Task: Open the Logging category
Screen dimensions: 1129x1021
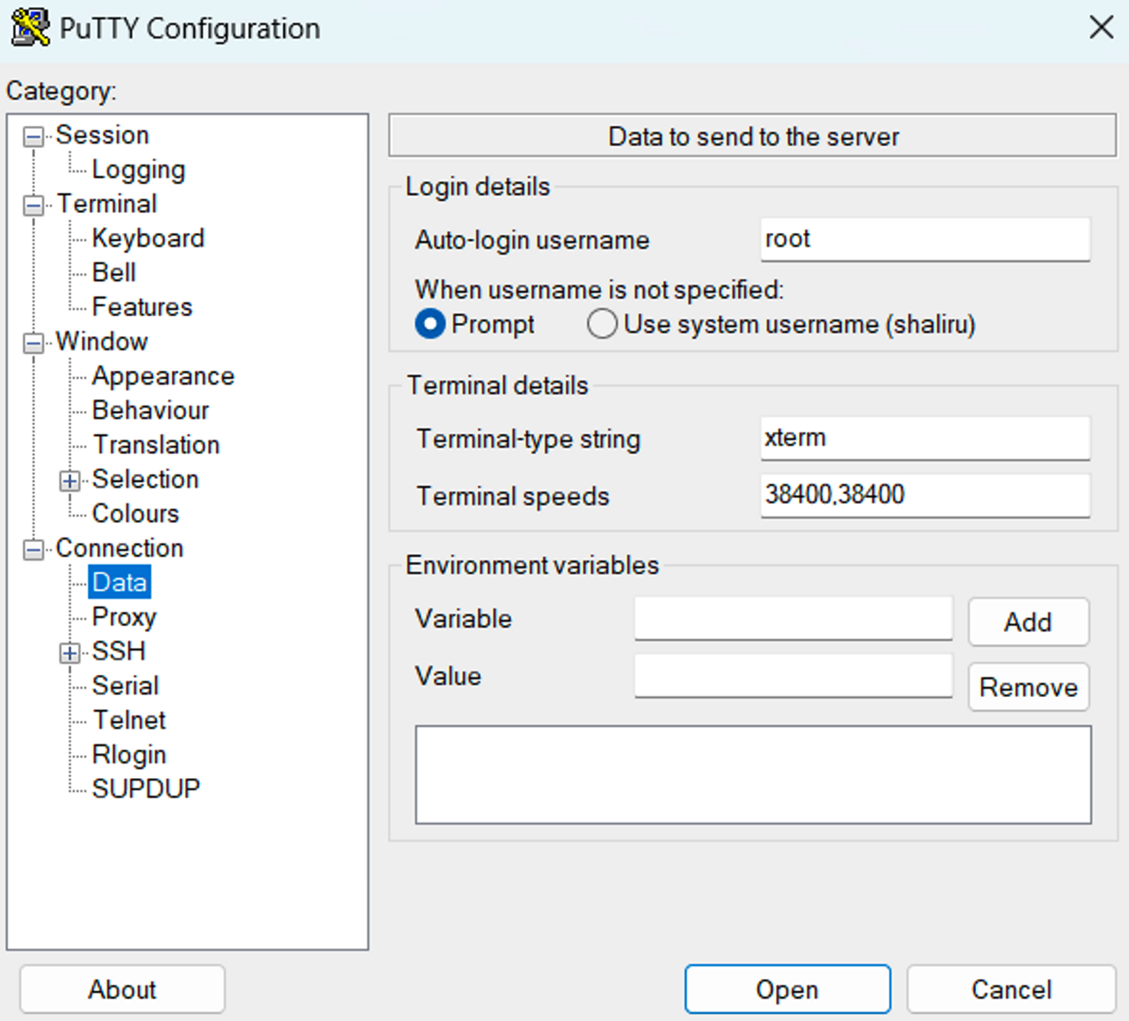Action: 139,169
